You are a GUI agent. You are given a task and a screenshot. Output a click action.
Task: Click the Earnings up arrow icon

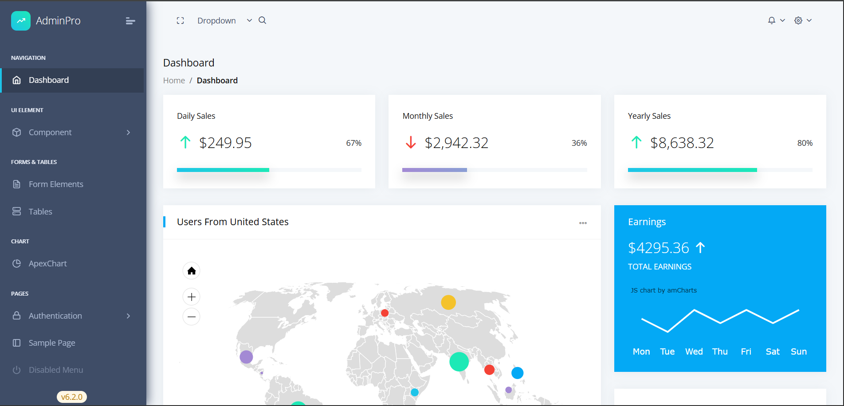pos(700,247)
